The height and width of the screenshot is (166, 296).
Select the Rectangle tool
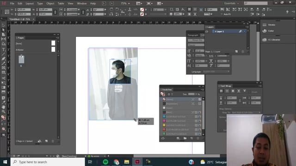(3, 72)
